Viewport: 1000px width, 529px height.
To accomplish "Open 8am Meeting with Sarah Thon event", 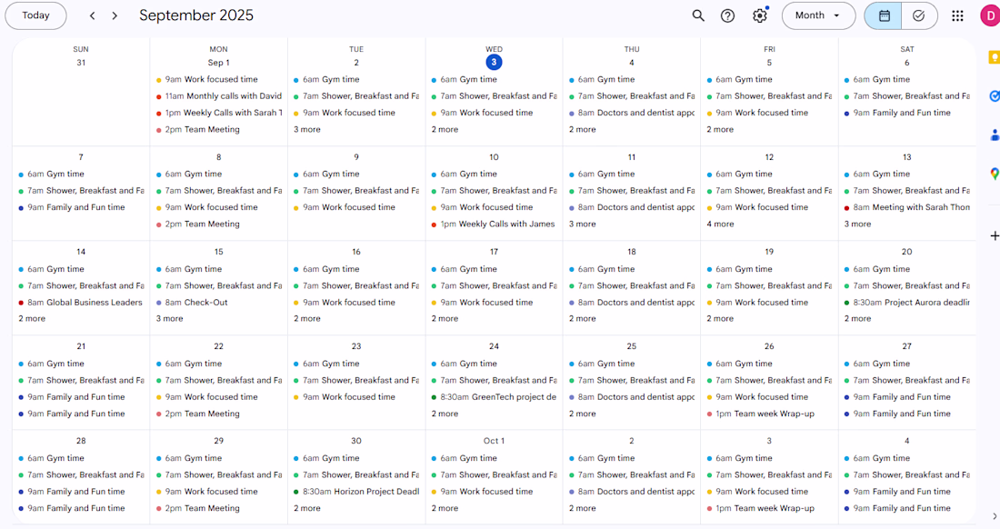I will coord(907,207).
